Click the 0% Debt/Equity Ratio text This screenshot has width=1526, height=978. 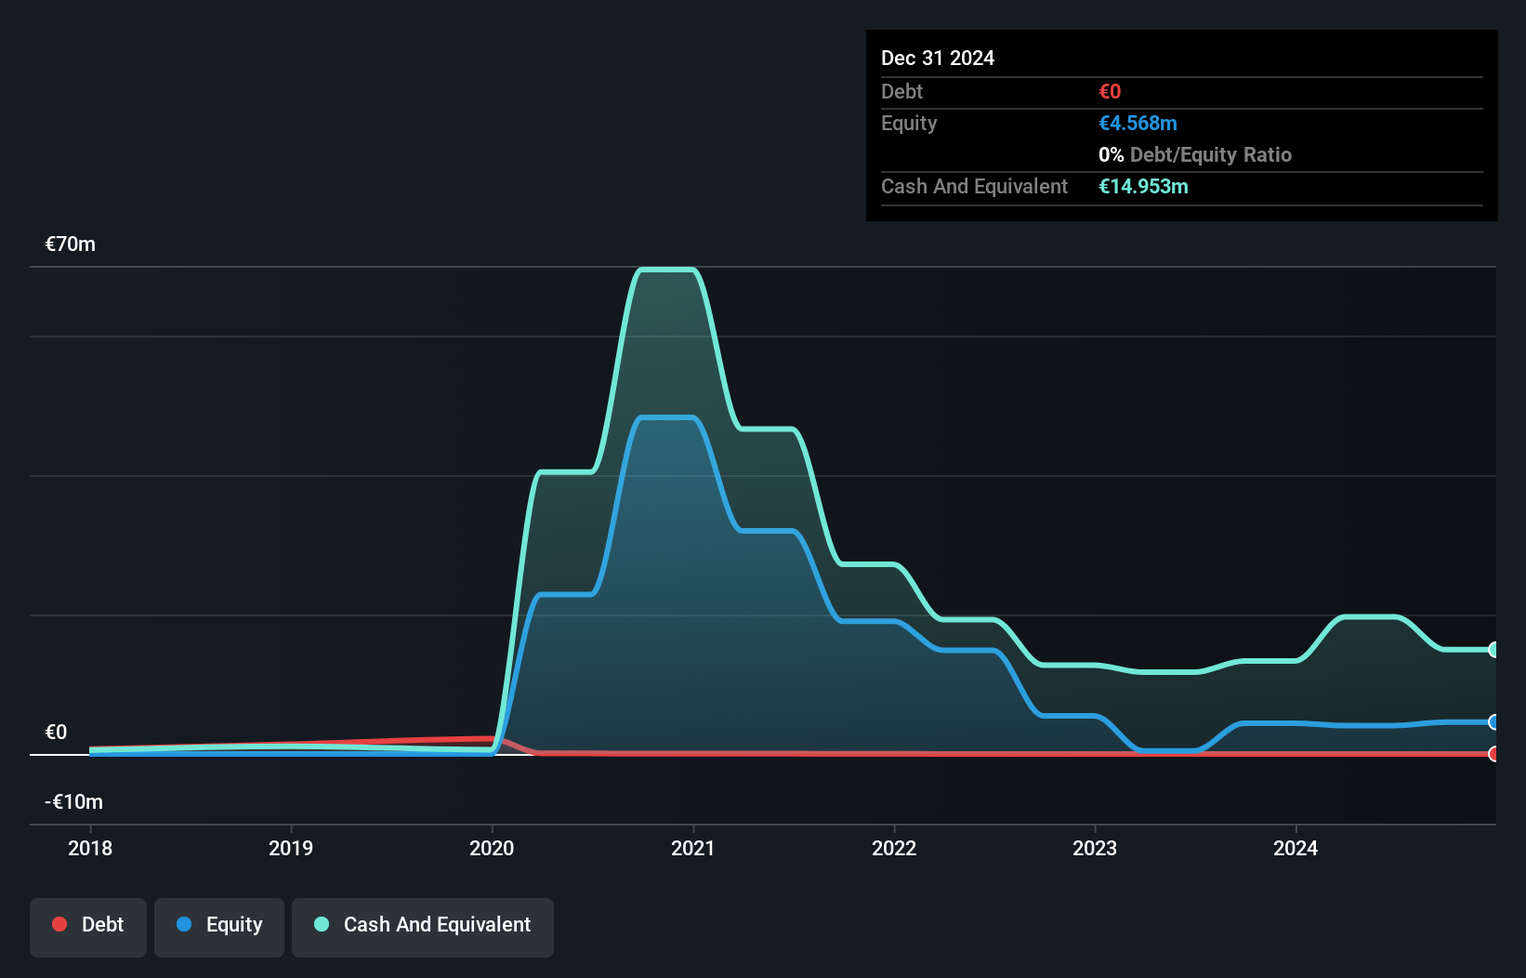point(1195,155)
